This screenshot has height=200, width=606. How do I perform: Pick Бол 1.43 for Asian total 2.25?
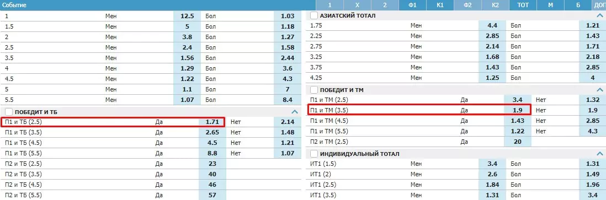592,36
